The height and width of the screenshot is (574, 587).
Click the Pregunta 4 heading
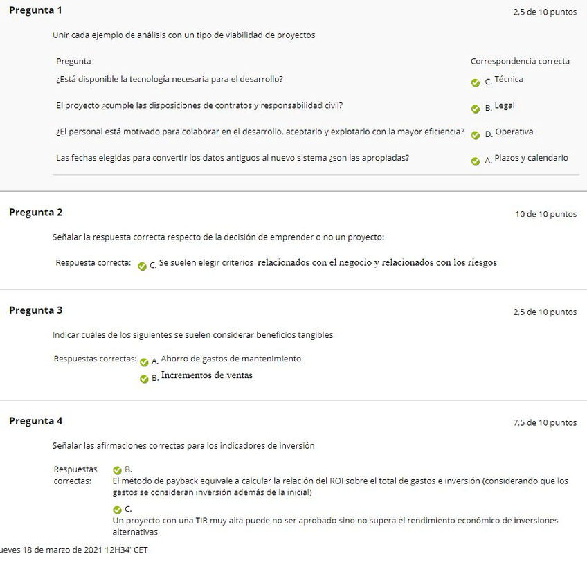[35, 420]
